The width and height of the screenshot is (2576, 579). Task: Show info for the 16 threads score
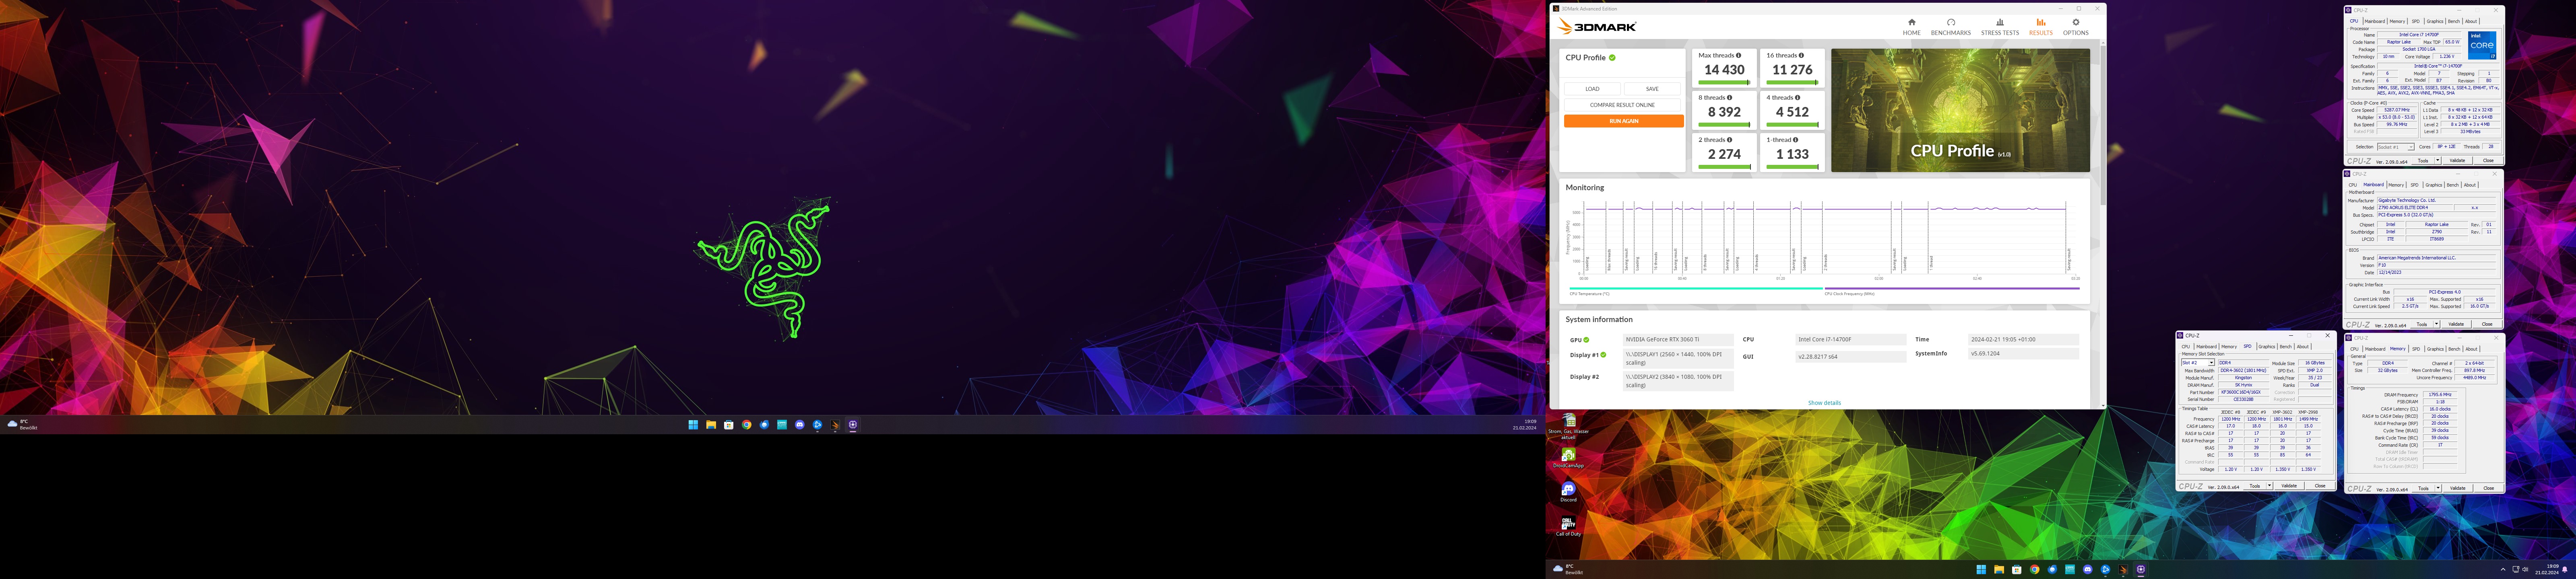coord(1801,56)
